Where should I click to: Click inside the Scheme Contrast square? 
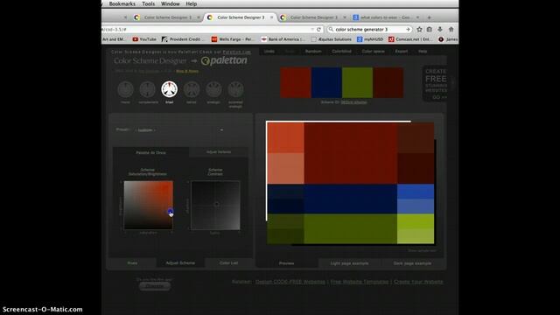point(215,205)
